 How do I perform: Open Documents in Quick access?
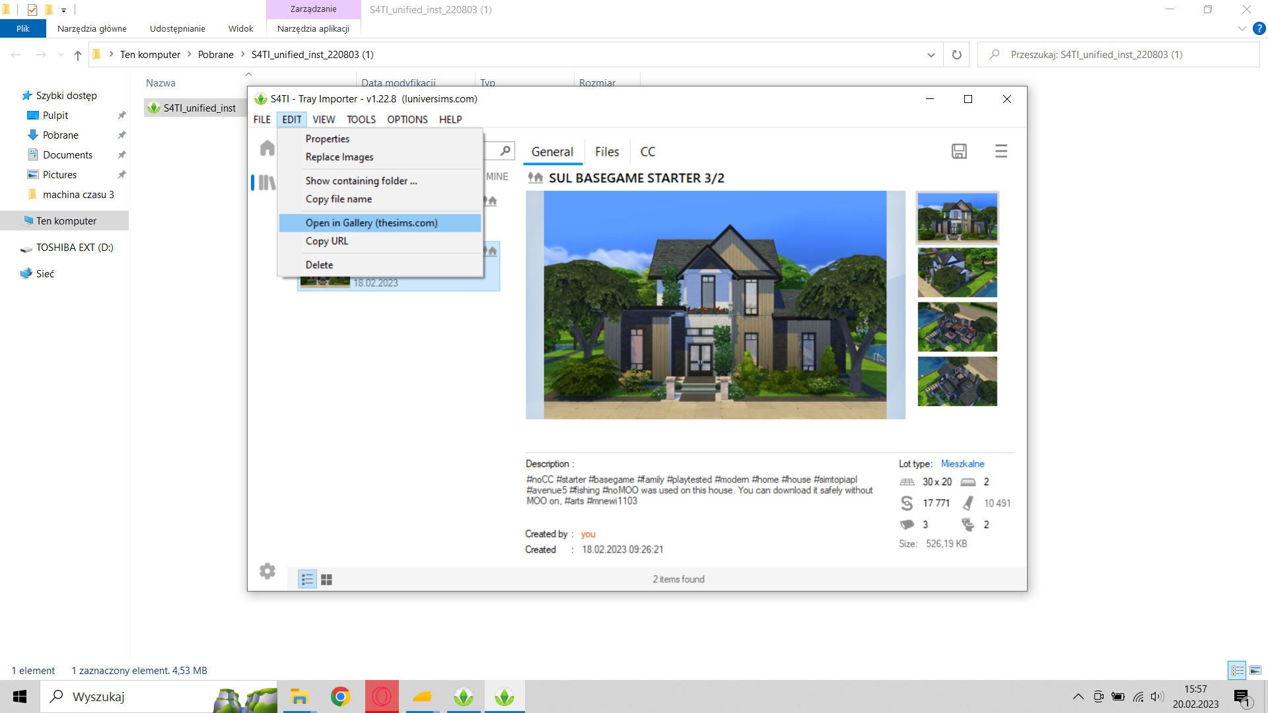pyautogui.click(x=67, y=155)
